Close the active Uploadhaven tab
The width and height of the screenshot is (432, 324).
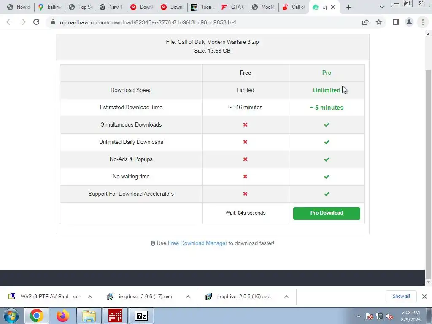(333, 7)
